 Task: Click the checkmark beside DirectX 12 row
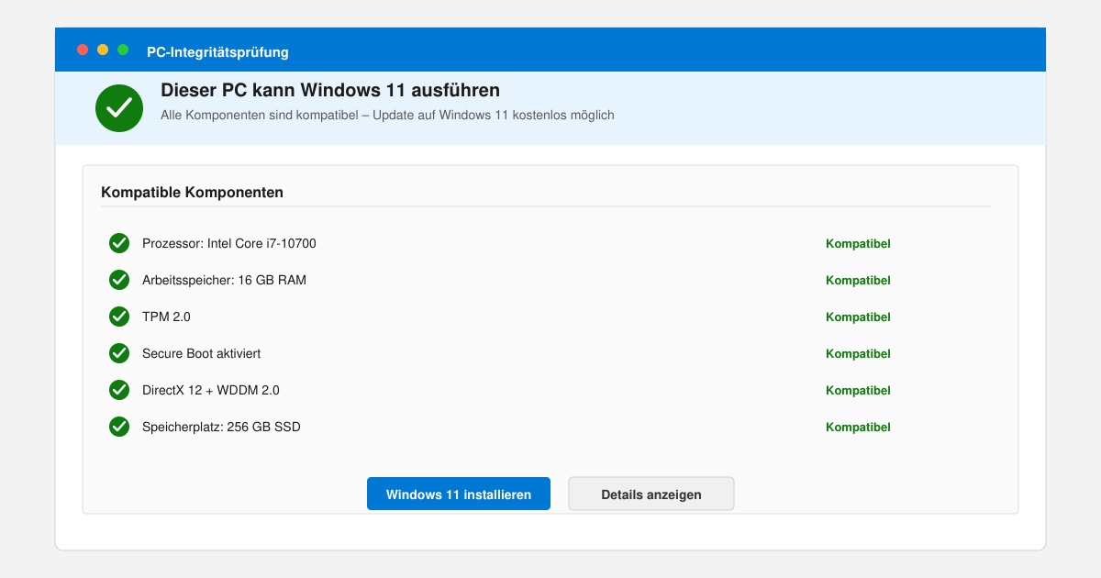pyautogui.click(x=119, y=390)
